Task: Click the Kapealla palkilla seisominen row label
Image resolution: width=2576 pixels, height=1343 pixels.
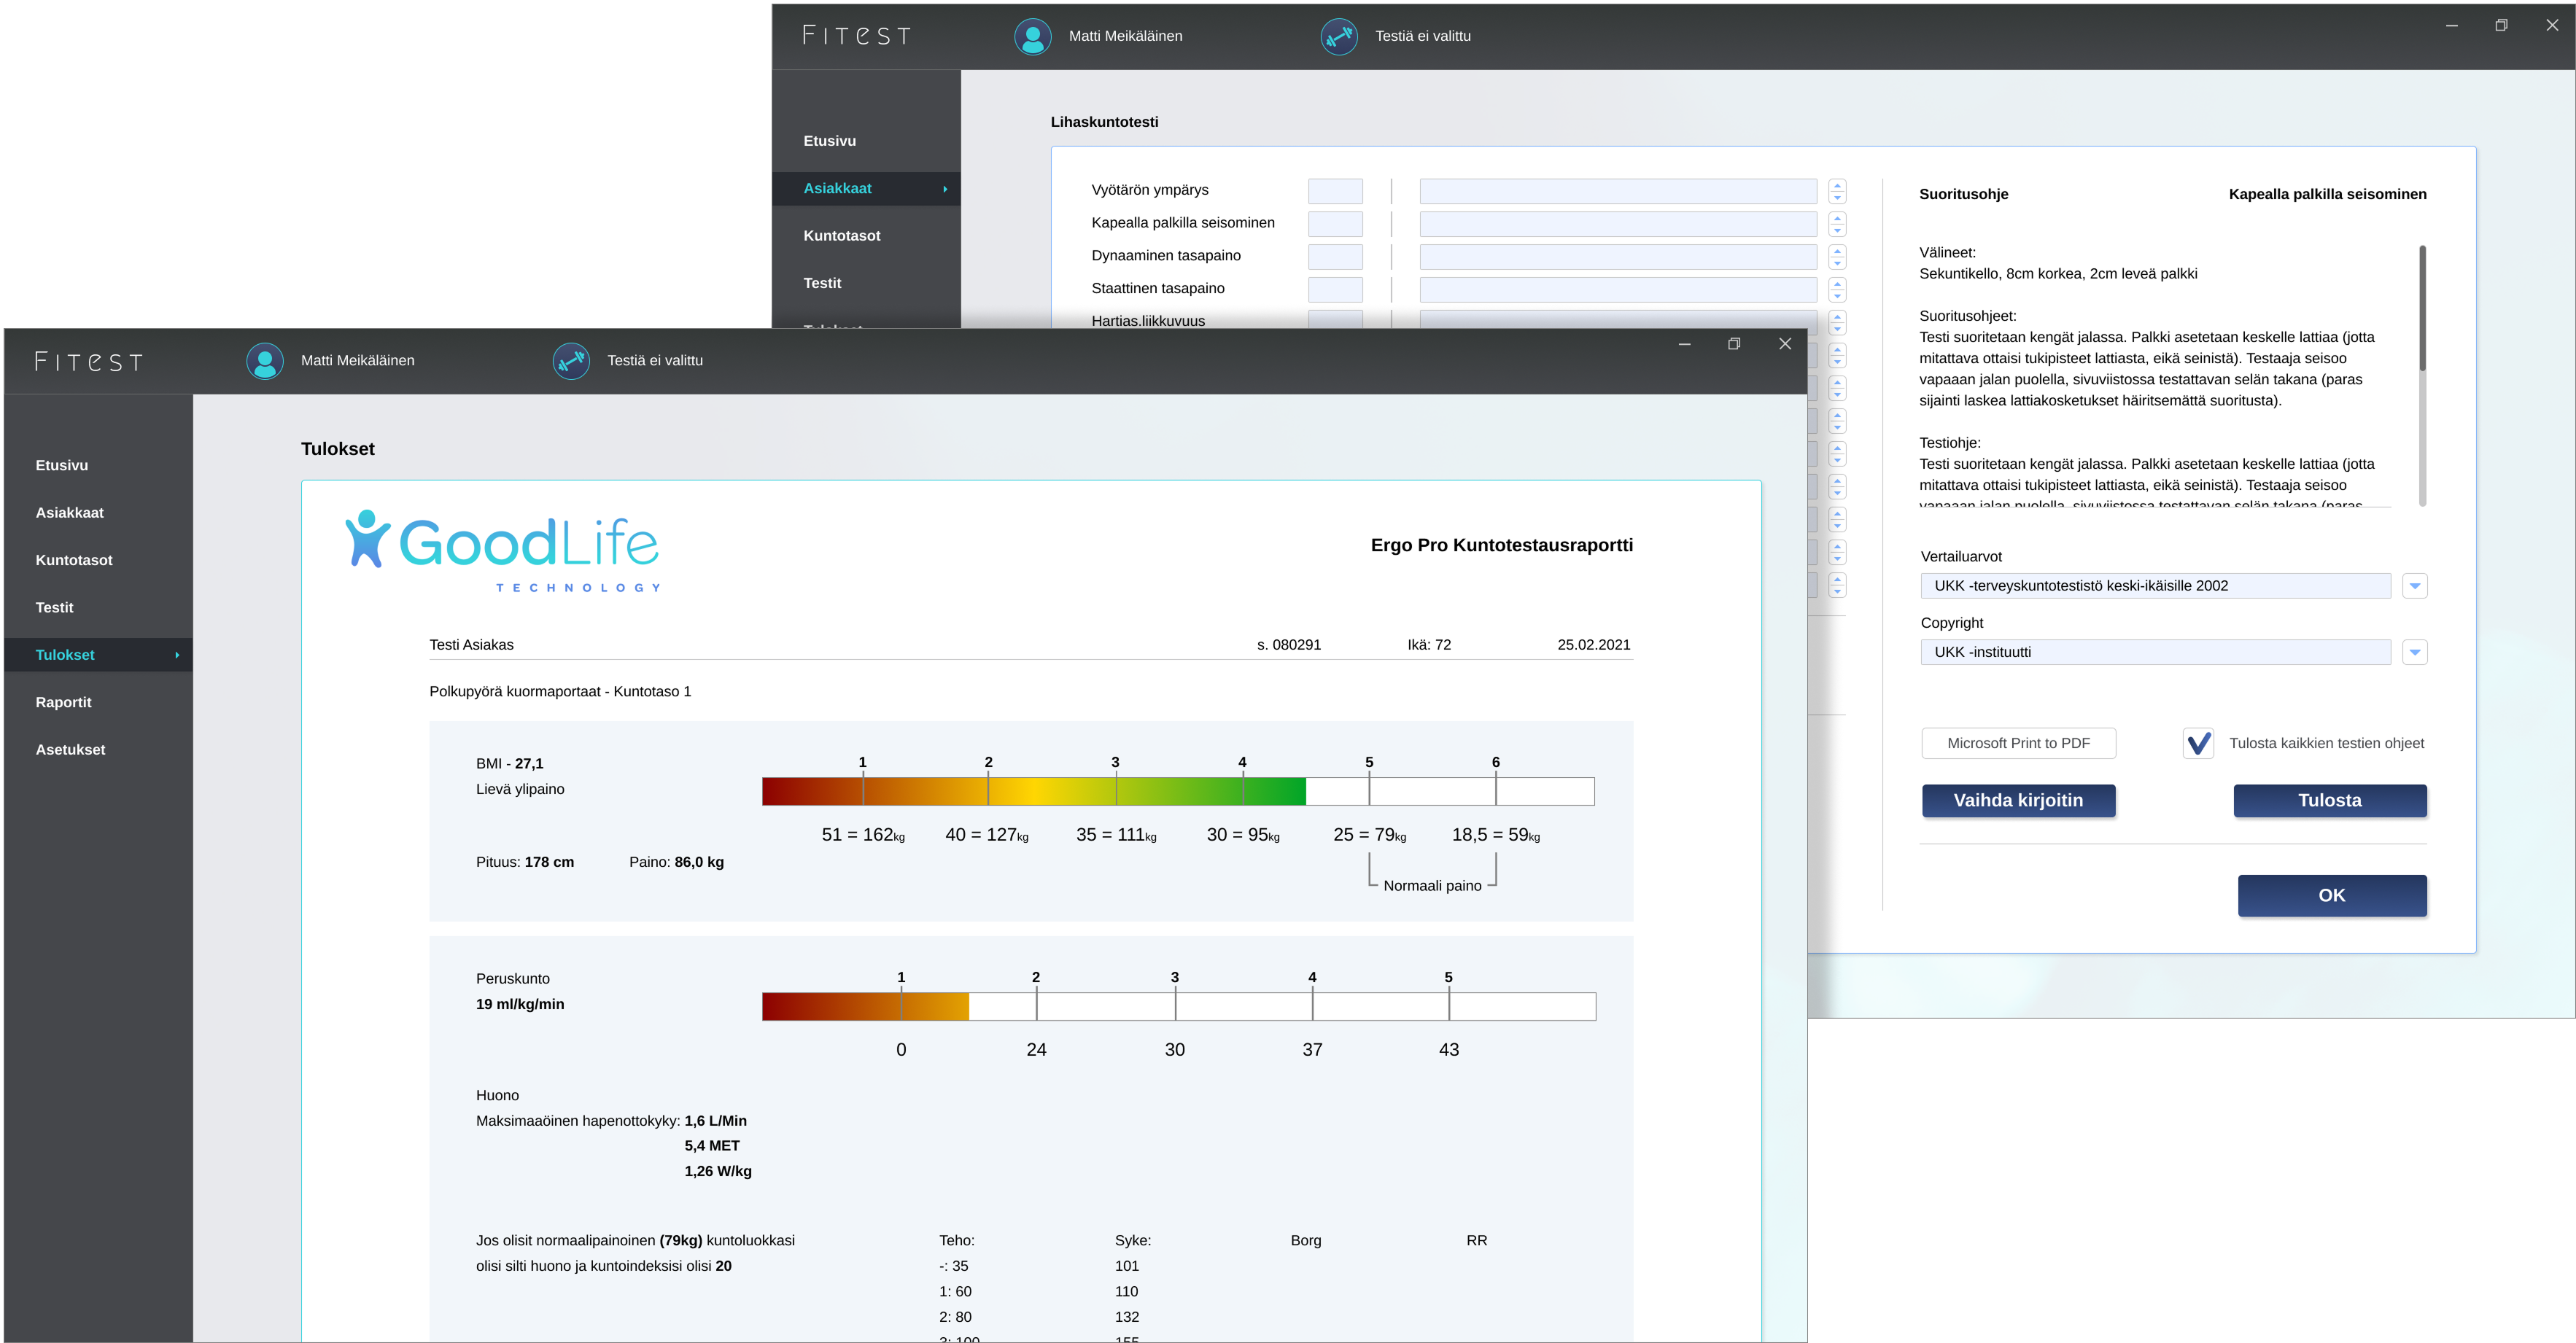Action: pyautogui.click(x=1183, y=223)
